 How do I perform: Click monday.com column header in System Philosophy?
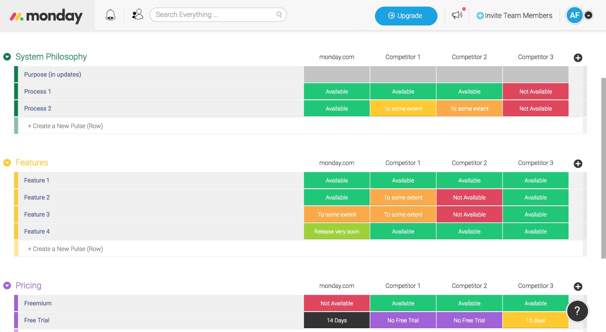[337, 57]
